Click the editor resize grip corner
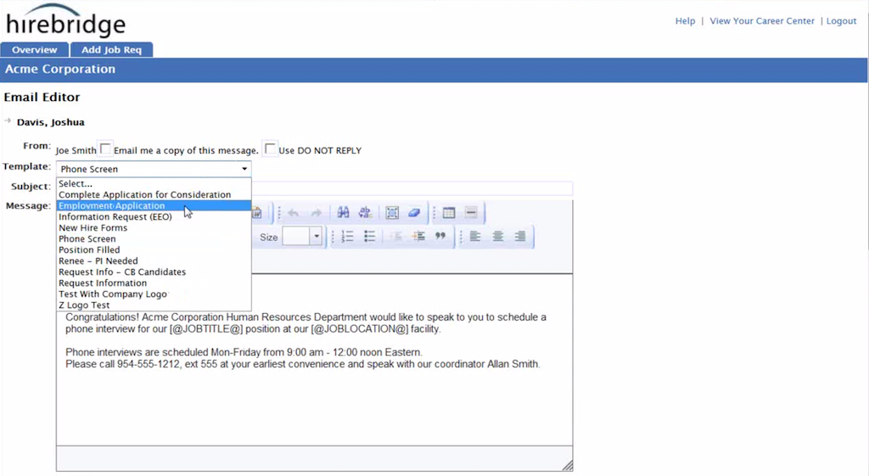 coord(568,466)
